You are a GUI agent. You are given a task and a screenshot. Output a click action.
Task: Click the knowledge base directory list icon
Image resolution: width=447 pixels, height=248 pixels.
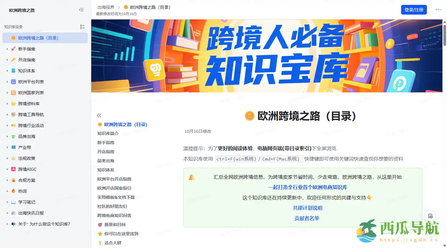click(x=82, y=27)
